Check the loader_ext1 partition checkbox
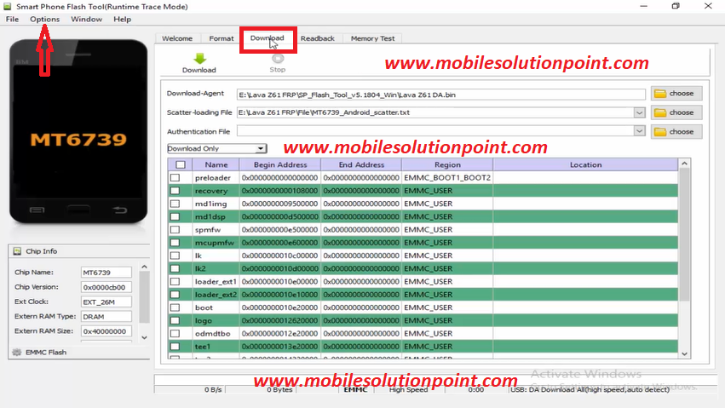 click(175, 281)
